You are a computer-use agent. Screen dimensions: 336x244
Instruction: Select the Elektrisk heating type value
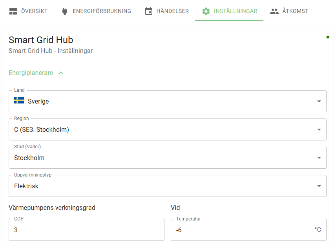pyautogui.click(x=27, y=186)
